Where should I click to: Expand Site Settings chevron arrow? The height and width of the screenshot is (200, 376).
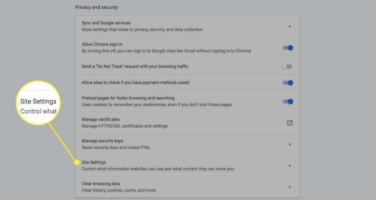[290, 166]
